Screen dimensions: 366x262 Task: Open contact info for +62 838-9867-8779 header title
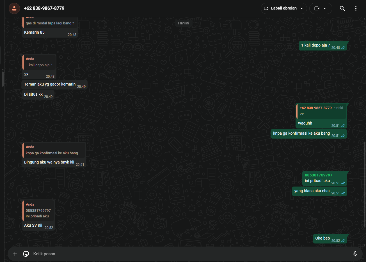pyautogui.click(x=44, y=8)
